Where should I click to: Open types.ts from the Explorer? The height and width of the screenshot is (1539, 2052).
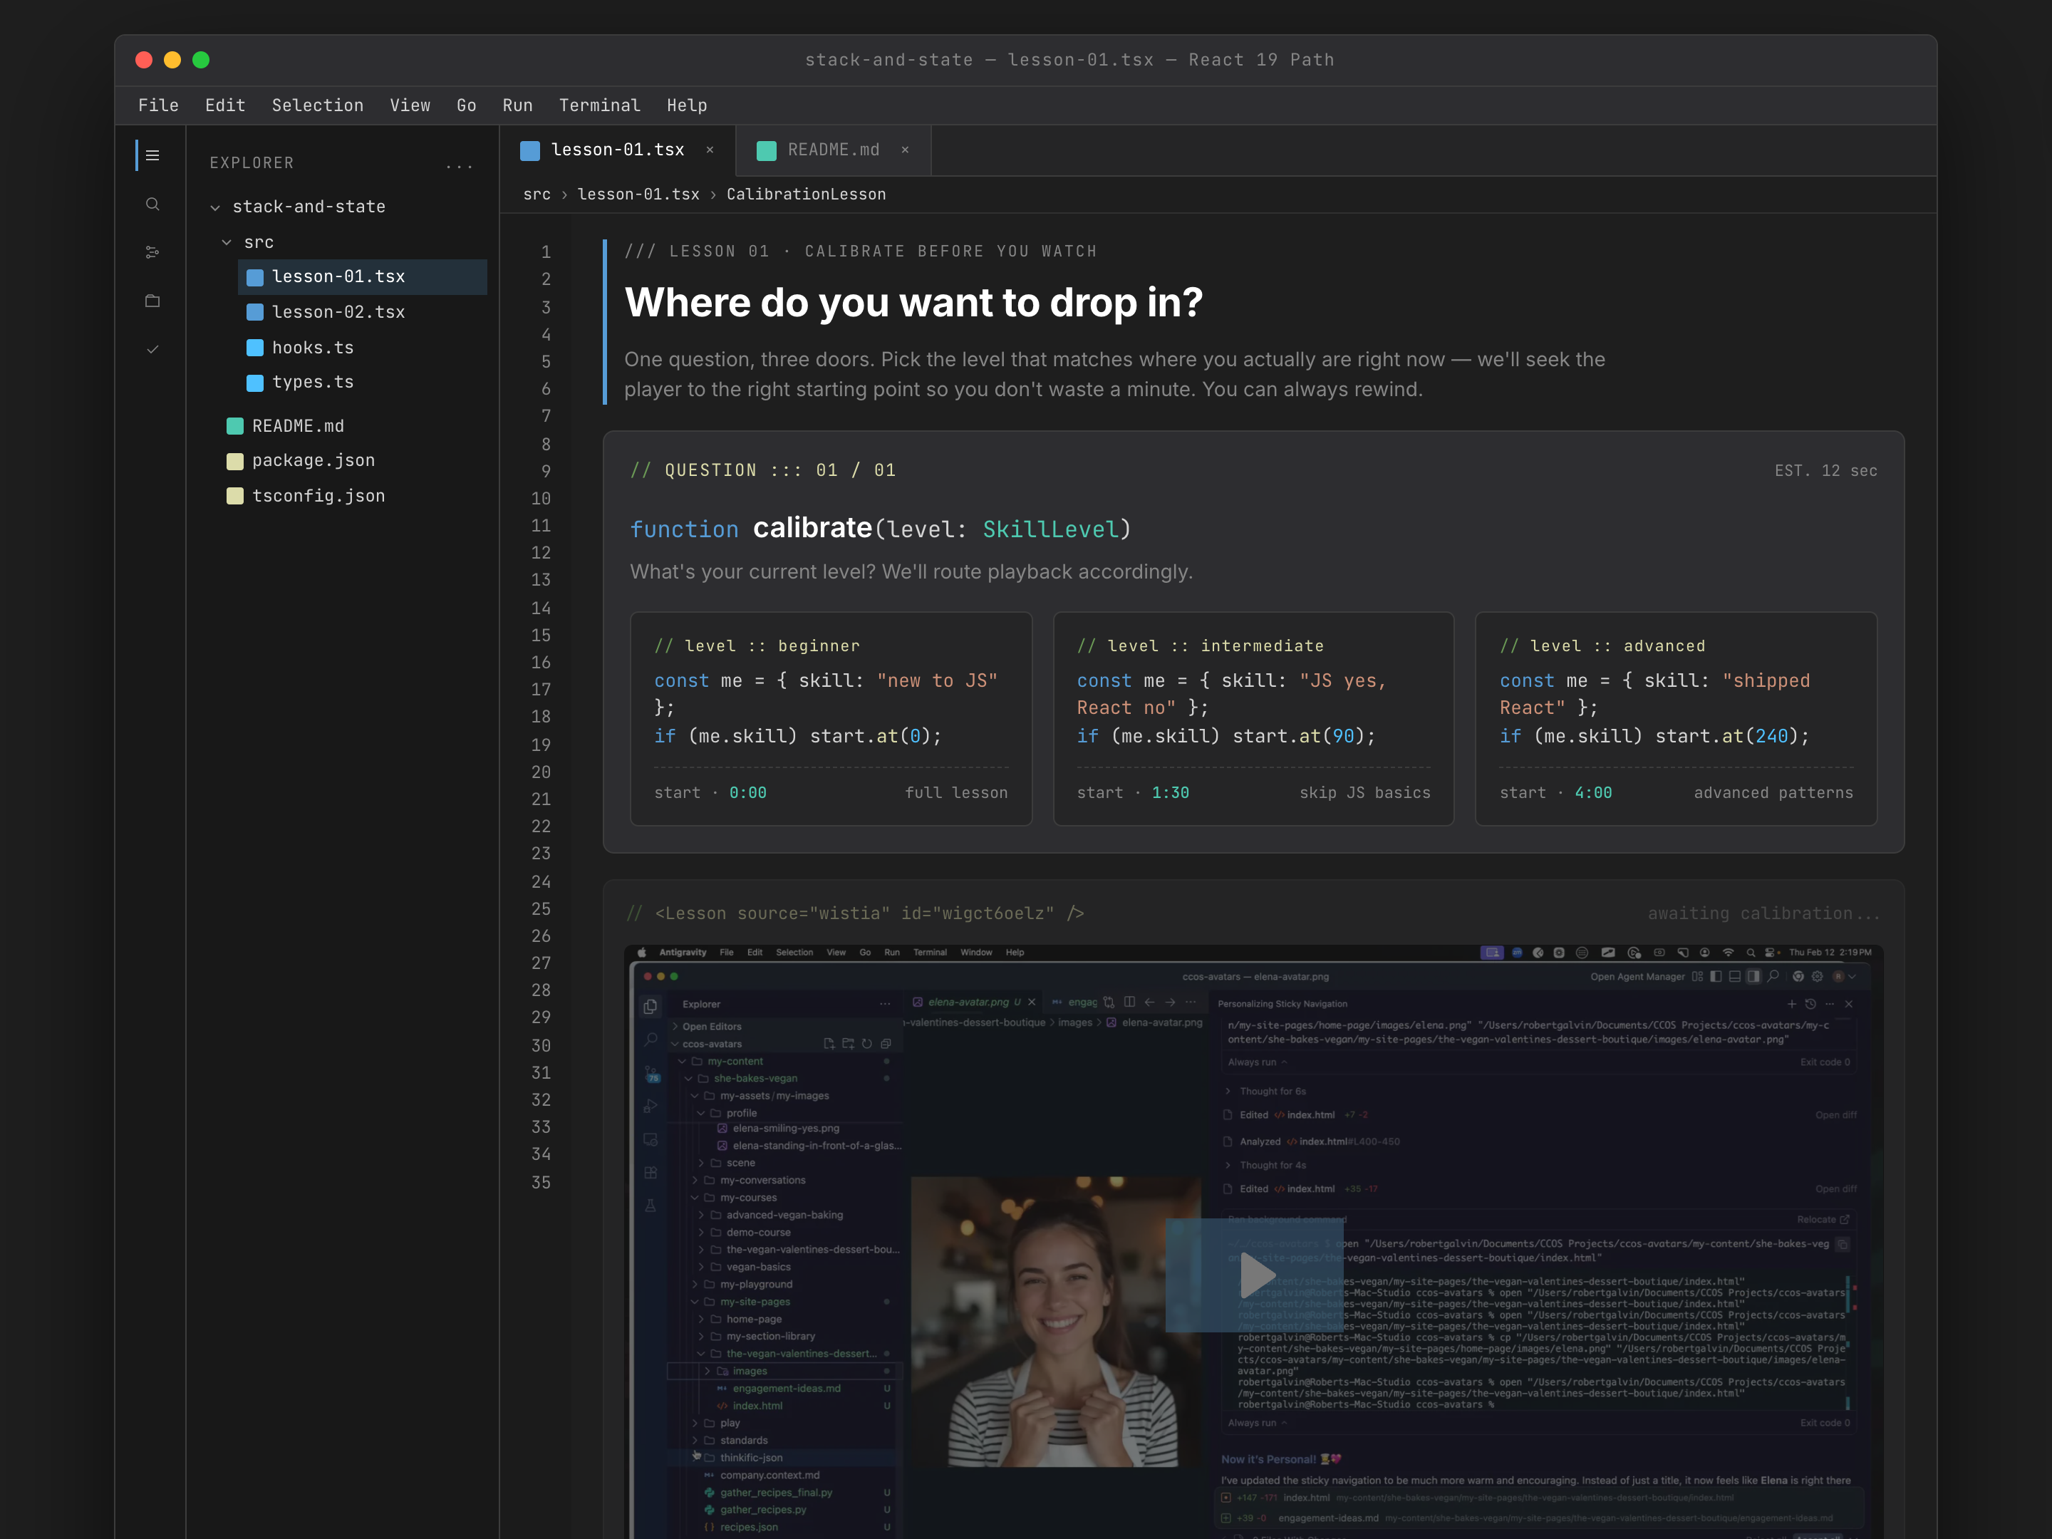click(x=362, y=383)
